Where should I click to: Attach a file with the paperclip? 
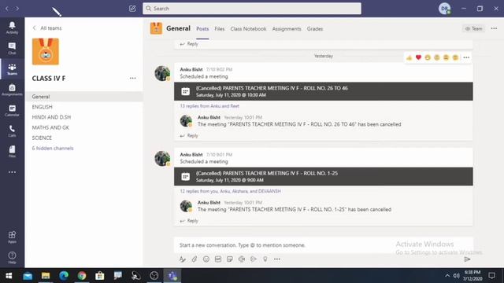(x=195, y=259)
